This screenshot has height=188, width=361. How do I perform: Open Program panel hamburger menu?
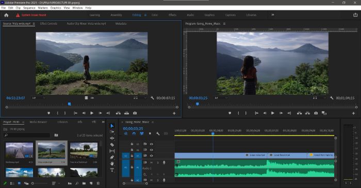coord(224,24)
